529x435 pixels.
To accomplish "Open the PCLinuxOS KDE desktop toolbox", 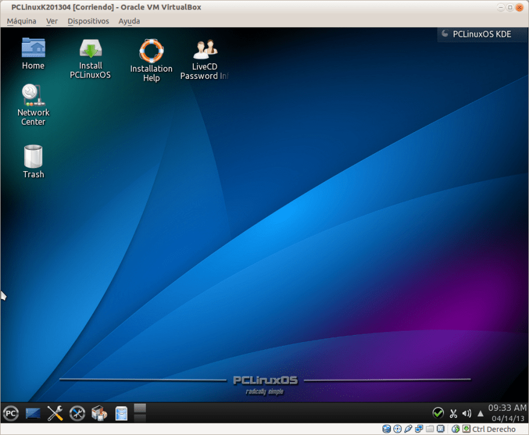I will 476,34.
